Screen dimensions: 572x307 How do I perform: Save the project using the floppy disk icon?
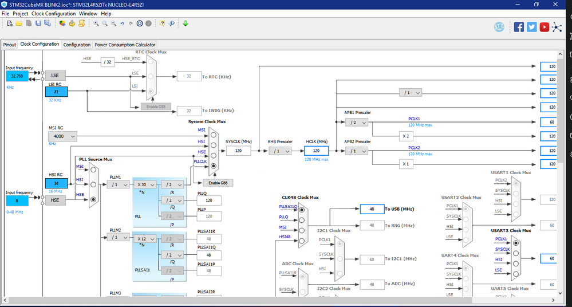click(x=38, y=23)
